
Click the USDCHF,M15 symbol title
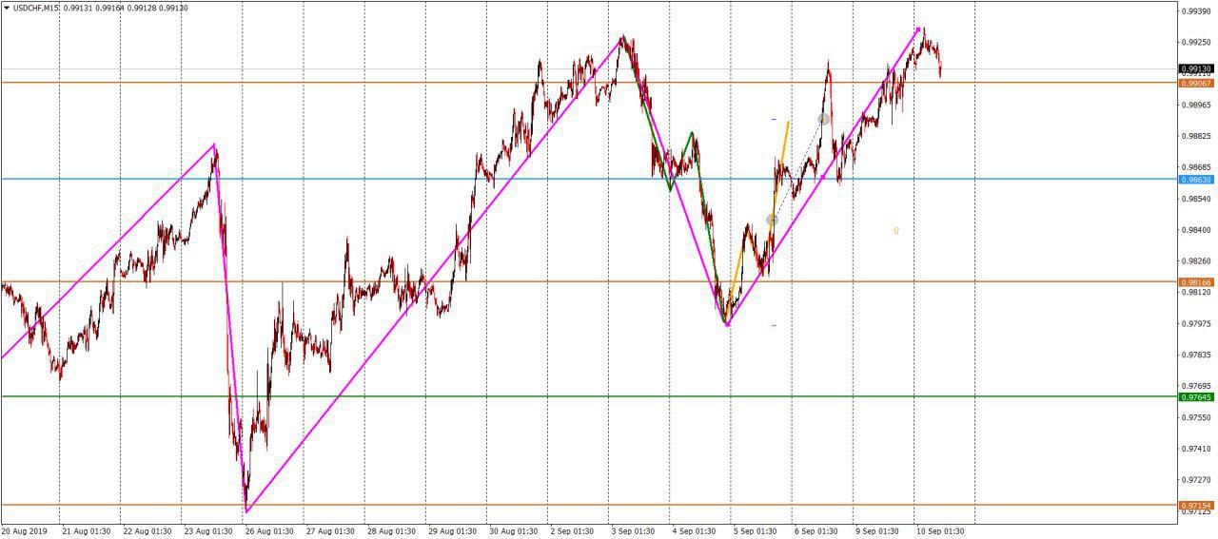[x=37, y=8]
